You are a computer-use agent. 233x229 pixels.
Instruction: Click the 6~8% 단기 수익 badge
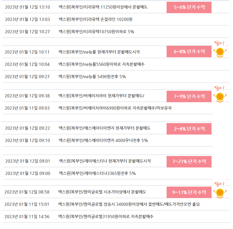[x=189, y=52]
